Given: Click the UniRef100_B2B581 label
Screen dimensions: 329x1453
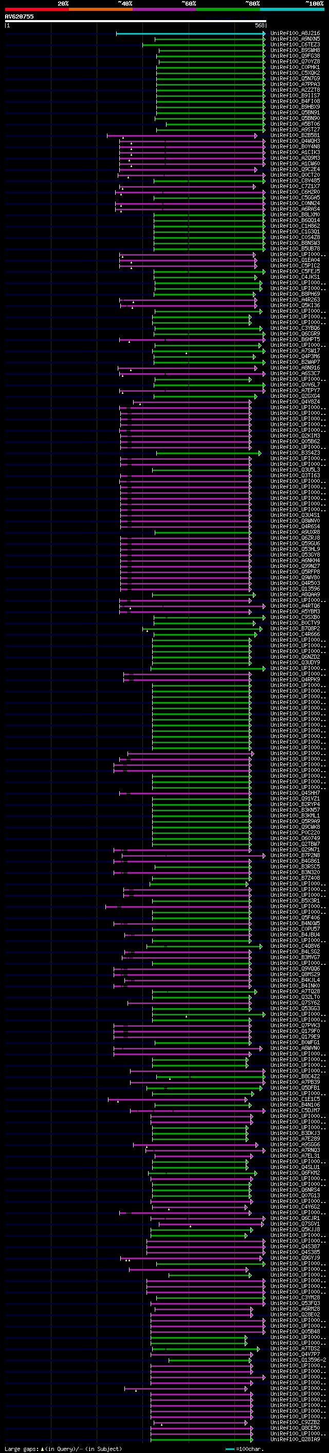Looking at the screenshot, I should [x=295, y=136].
